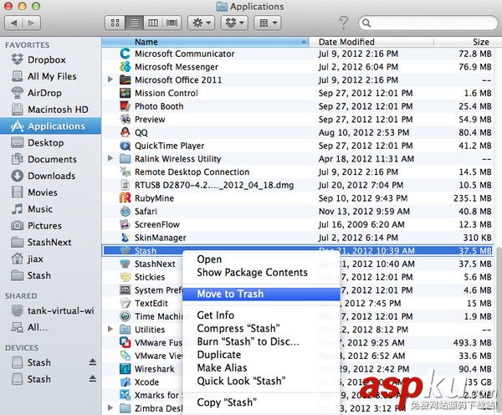Choose Copy "Stash" menu item
The image size is (502, 415).
261,402
